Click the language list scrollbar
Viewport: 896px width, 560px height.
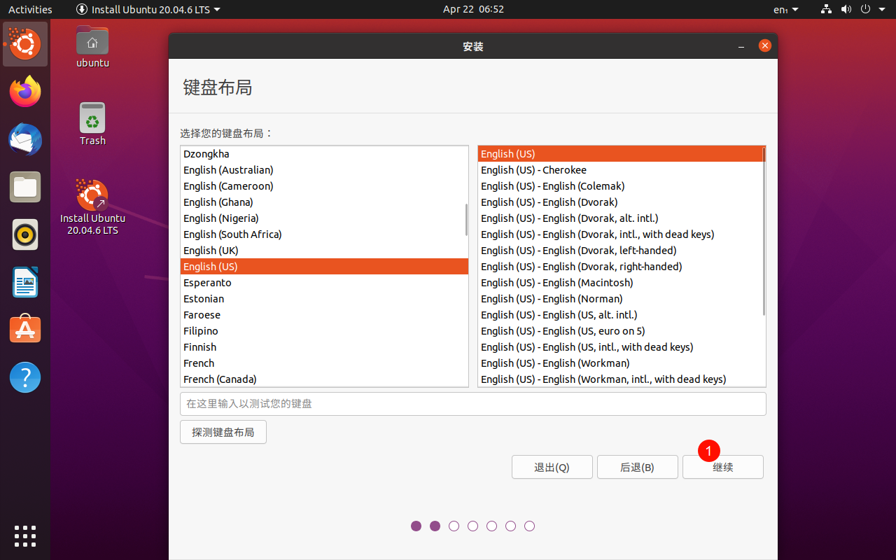[x=466, y=219]
